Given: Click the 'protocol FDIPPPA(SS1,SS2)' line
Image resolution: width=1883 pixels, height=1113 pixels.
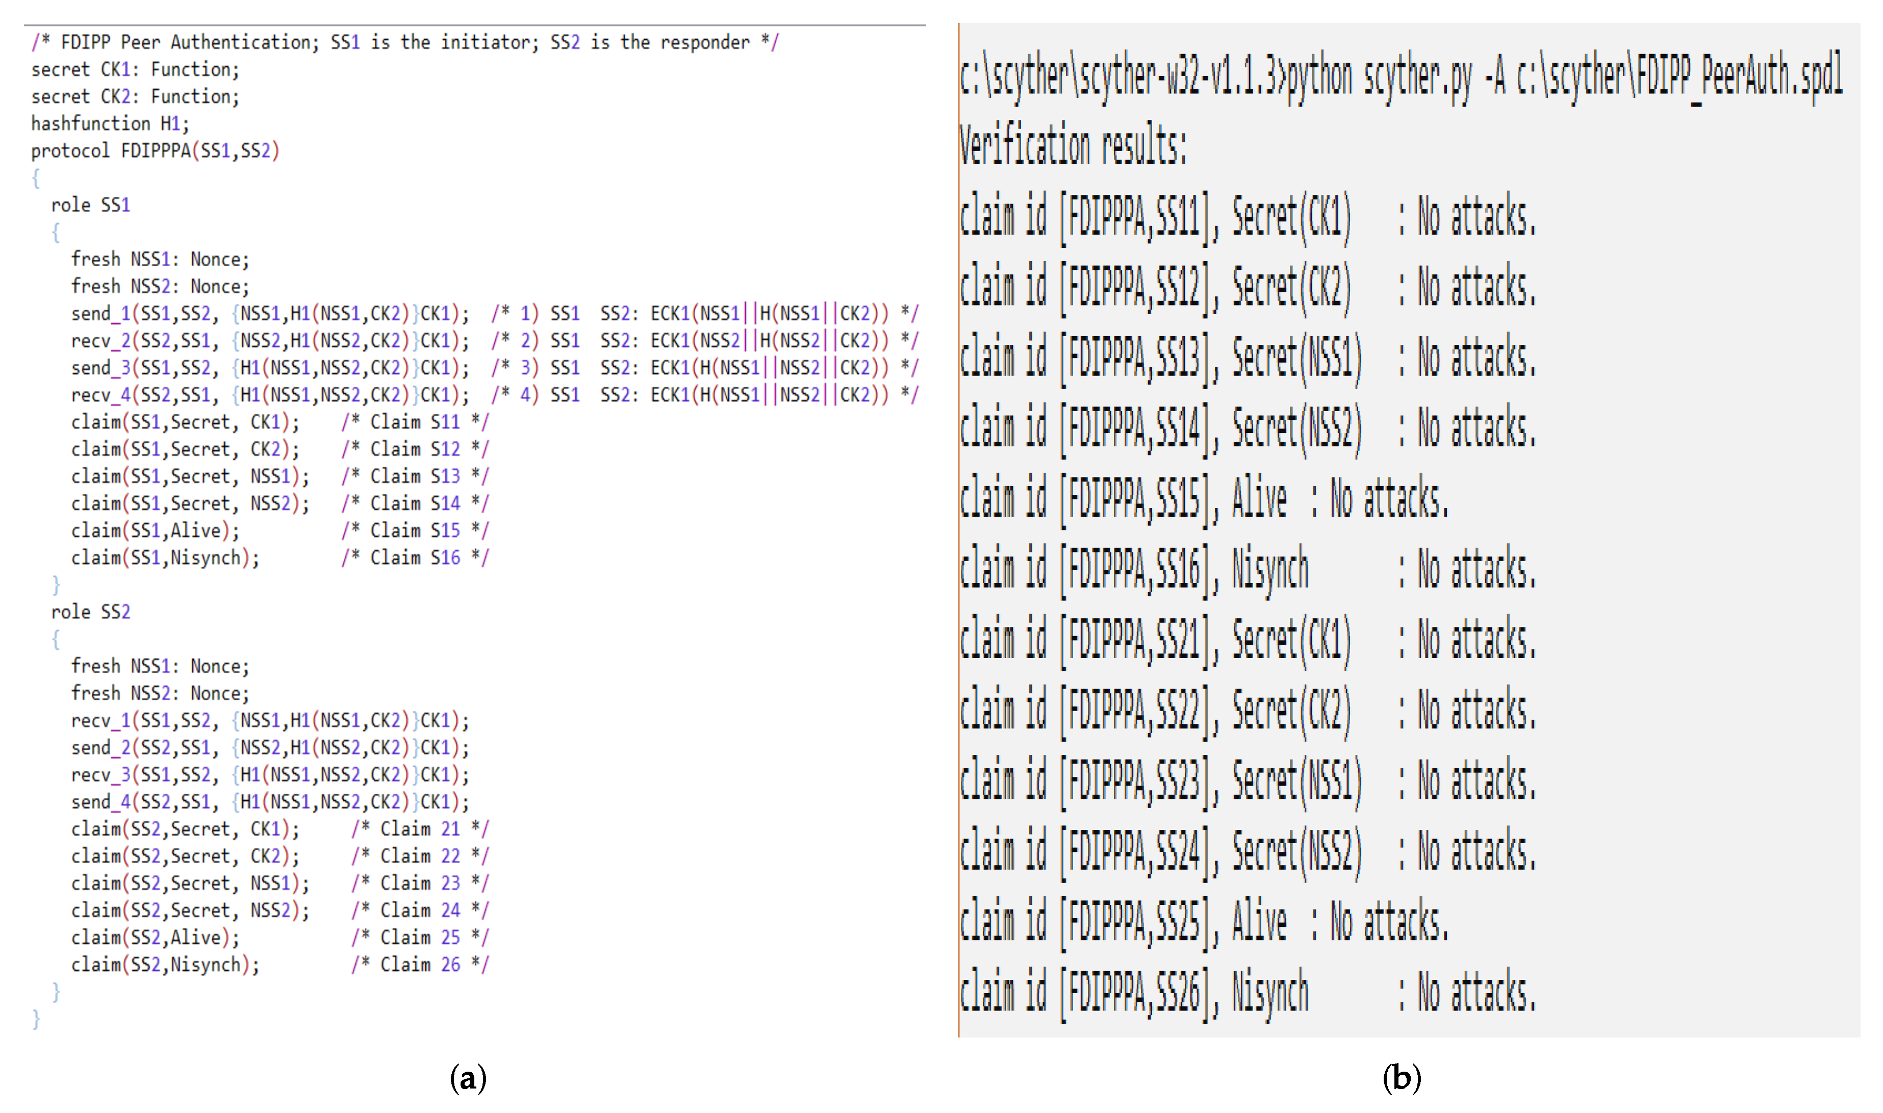Looking at the screenshot, I should (x=155, y=151).
